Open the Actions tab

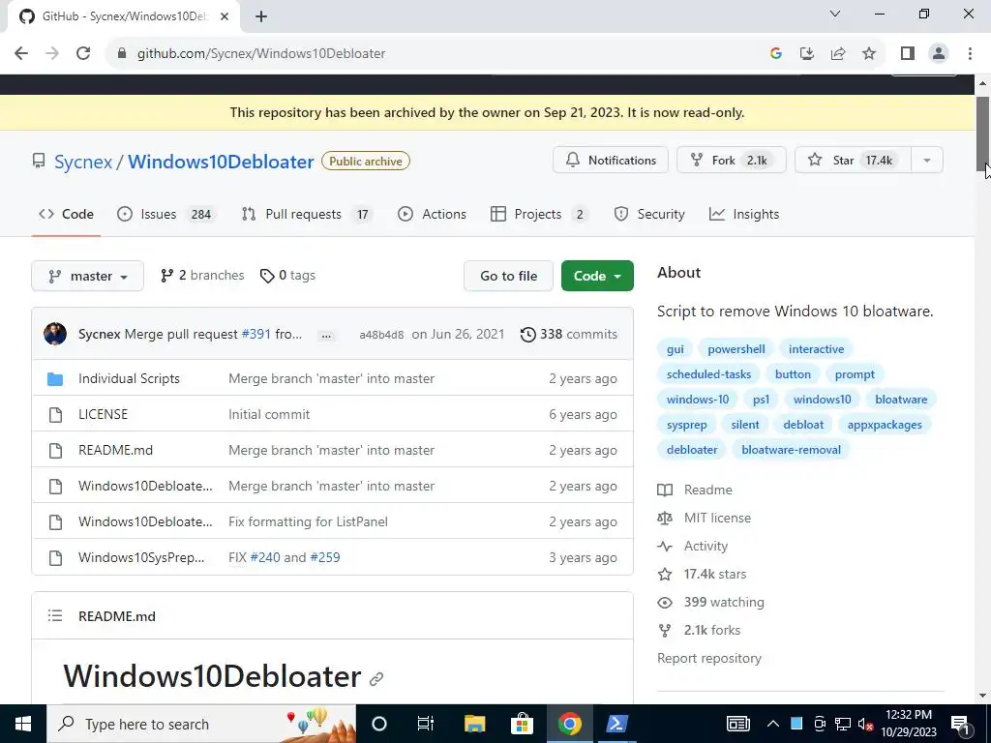click(x=433, y=214)
